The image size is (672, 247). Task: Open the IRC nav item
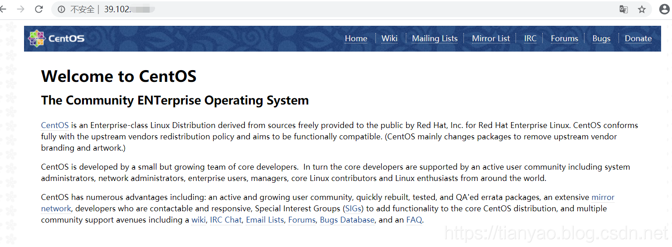tap(531, 38)
